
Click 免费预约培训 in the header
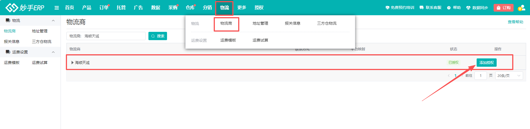tap(400, 8)
